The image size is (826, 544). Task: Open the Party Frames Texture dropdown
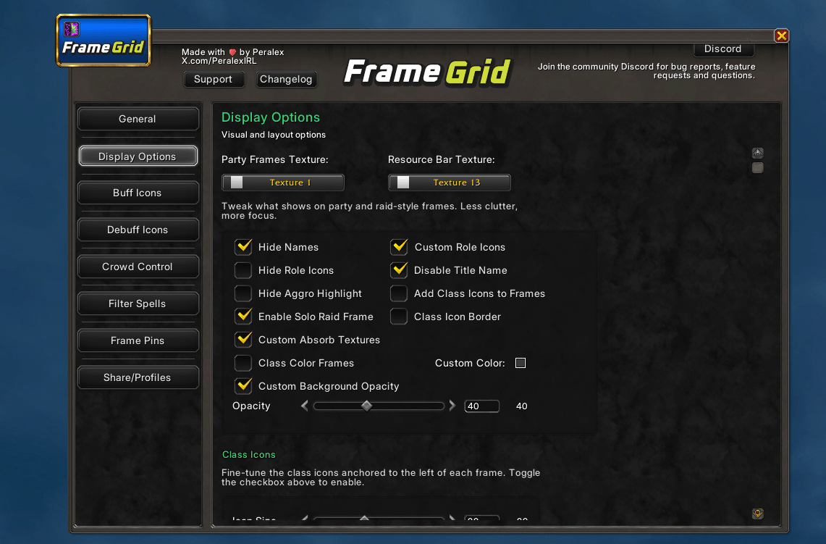pyautogui.click(x=283, y=183)
